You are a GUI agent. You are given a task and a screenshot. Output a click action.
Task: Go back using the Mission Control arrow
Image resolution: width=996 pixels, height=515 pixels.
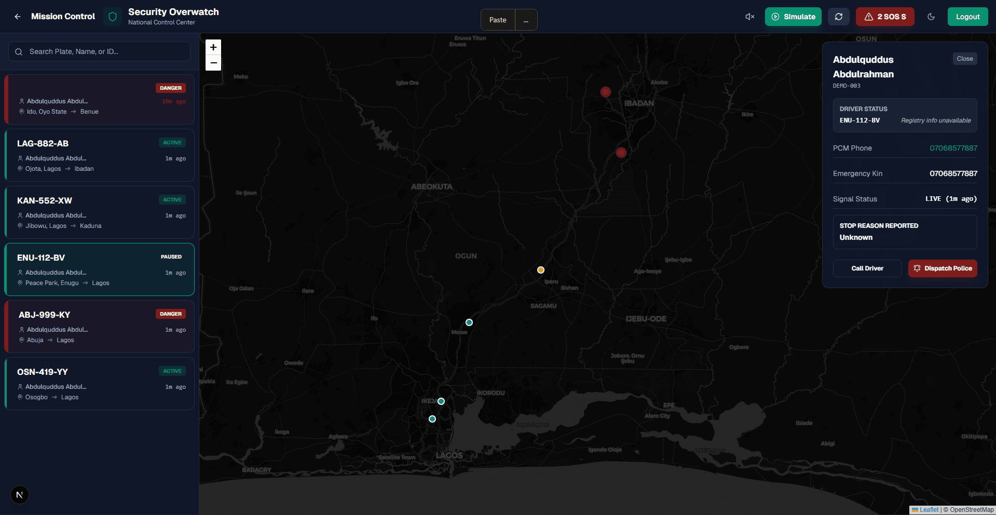(x=18, y=17)
